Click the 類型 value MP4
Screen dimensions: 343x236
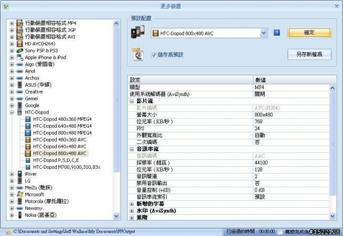coord(259,88)
